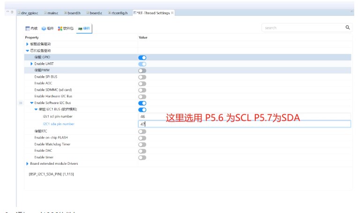The height and width of the screenshot is (213, 358).
Task: Collapse the 芯片设备驱动 tree node
Action: click(x=27, y=51)
